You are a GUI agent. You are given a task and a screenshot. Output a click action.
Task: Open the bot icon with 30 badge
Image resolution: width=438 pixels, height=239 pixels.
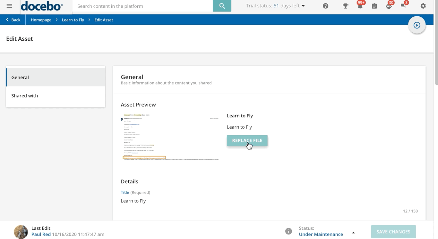coord(389,5)
